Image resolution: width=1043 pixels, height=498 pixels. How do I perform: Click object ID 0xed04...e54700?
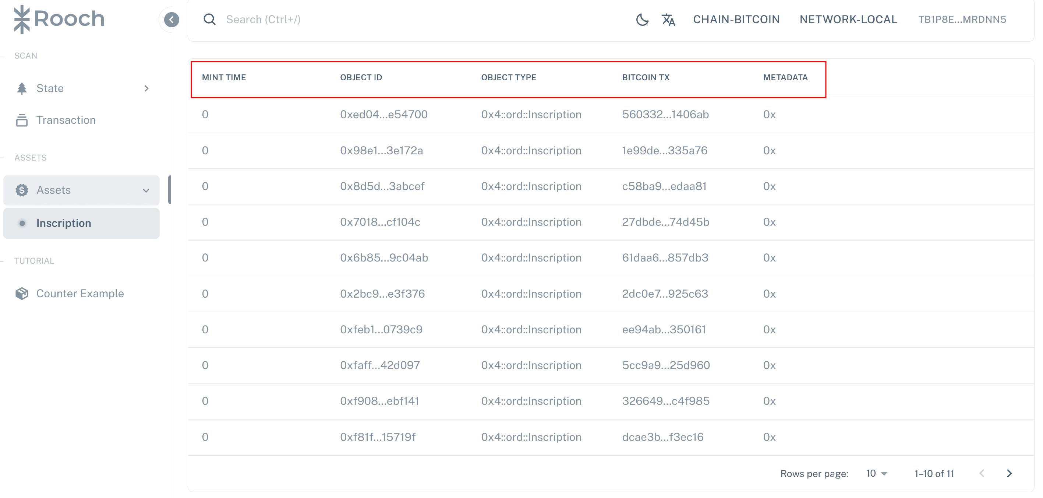(383, 115)
